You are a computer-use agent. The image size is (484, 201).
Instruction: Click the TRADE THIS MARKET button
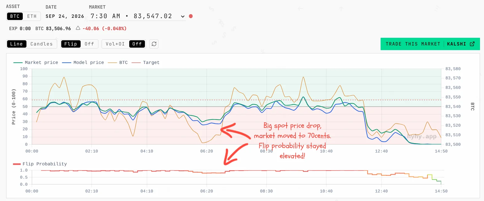point(430,44)
